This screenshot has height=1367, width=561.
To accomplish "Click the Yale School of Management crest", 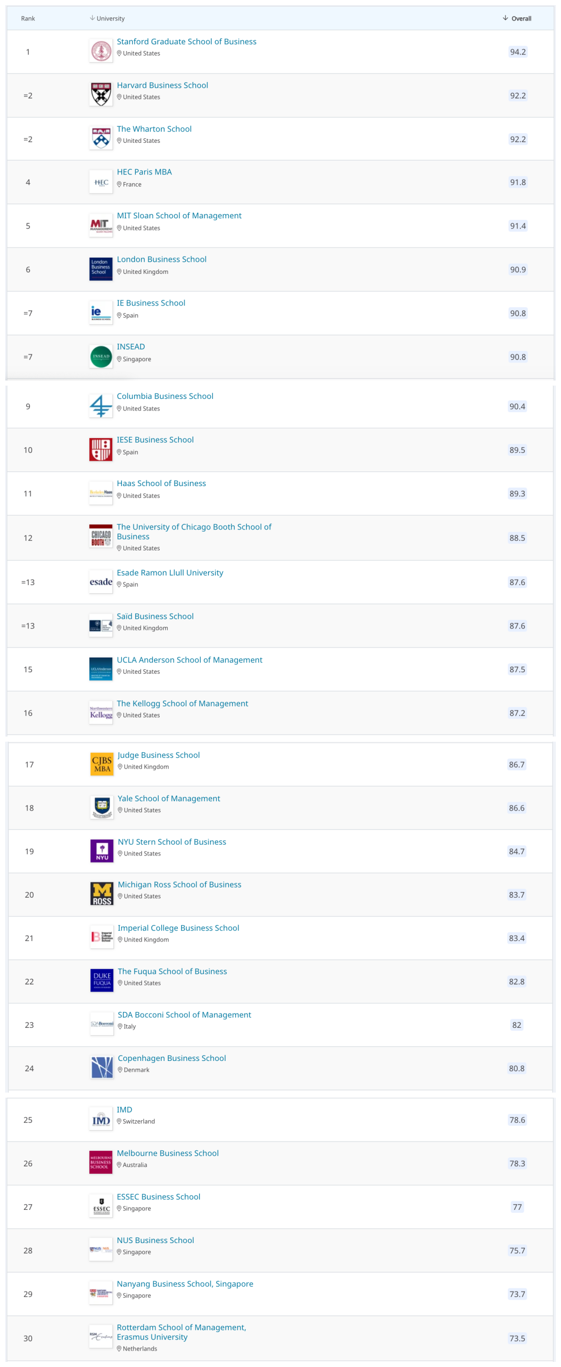I will (102, 807).
